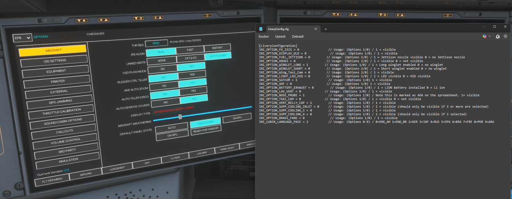Image resolution: width=512 pixels, height=199 pixels.
Task: Close the LiveryConfig.cfg tab
Action: [x=316, y=29]
